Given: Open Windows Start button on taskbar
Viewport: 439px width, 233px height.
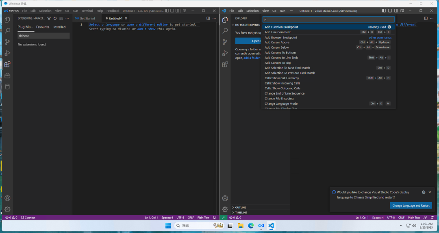Looking at the screenshot, I should click(168, 226).
